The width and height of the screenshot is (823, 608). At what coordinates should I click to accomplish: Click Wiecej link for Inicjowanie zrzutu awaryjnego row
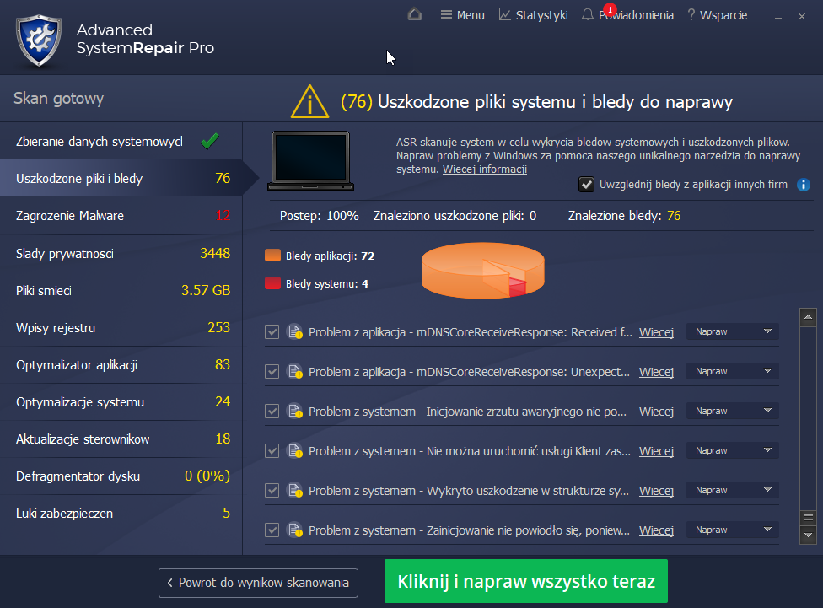pos(656,412)
